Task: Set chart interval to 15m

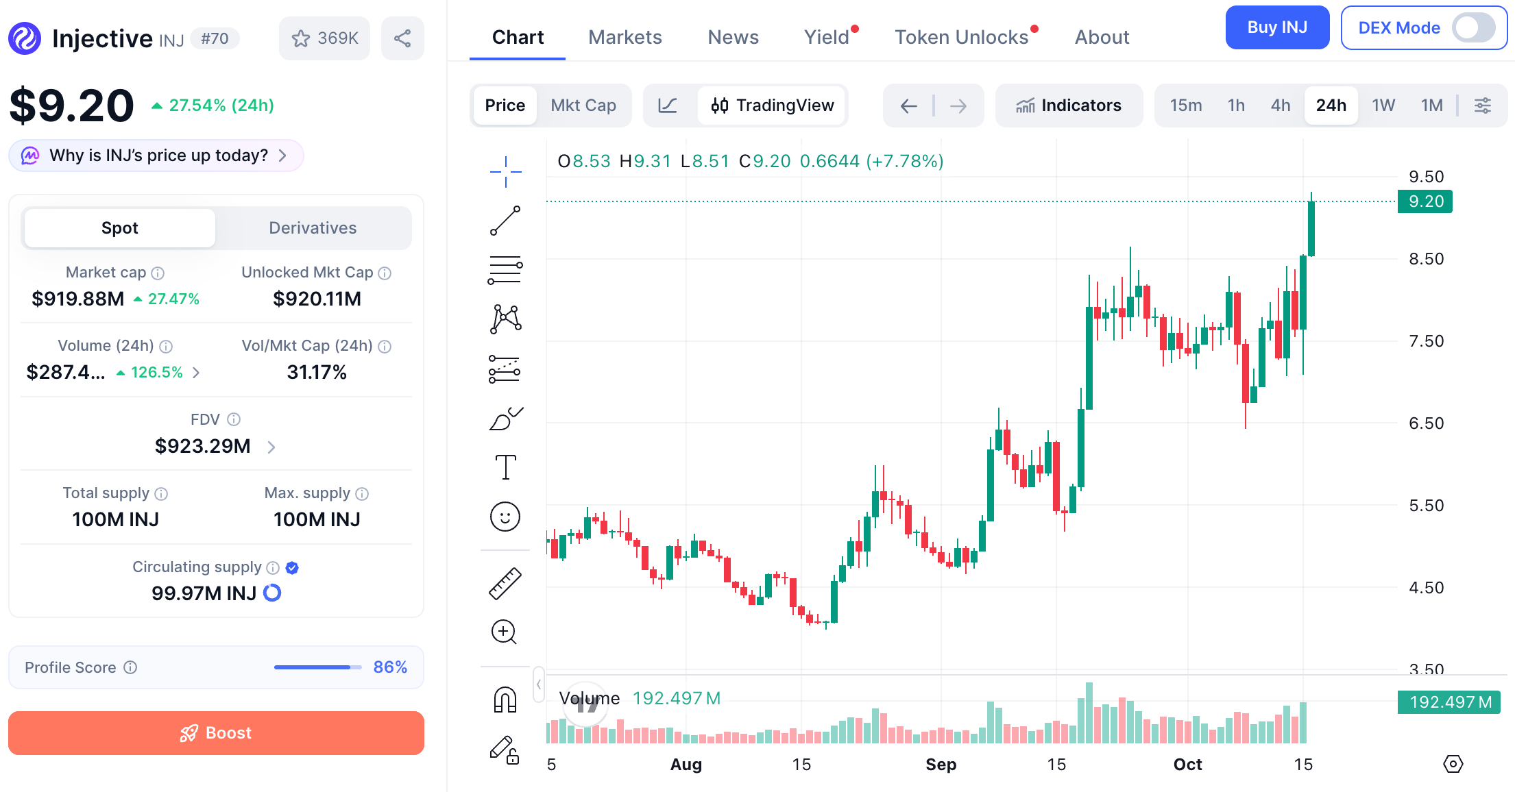Action: [1185, 106]
